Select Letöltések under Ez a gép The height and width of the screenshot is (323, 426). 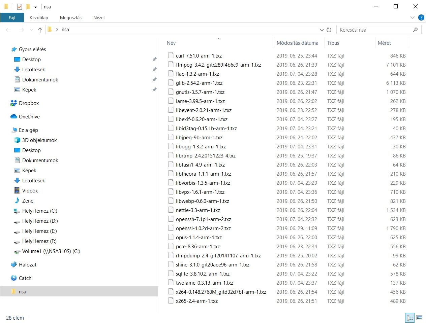[33, 181]
